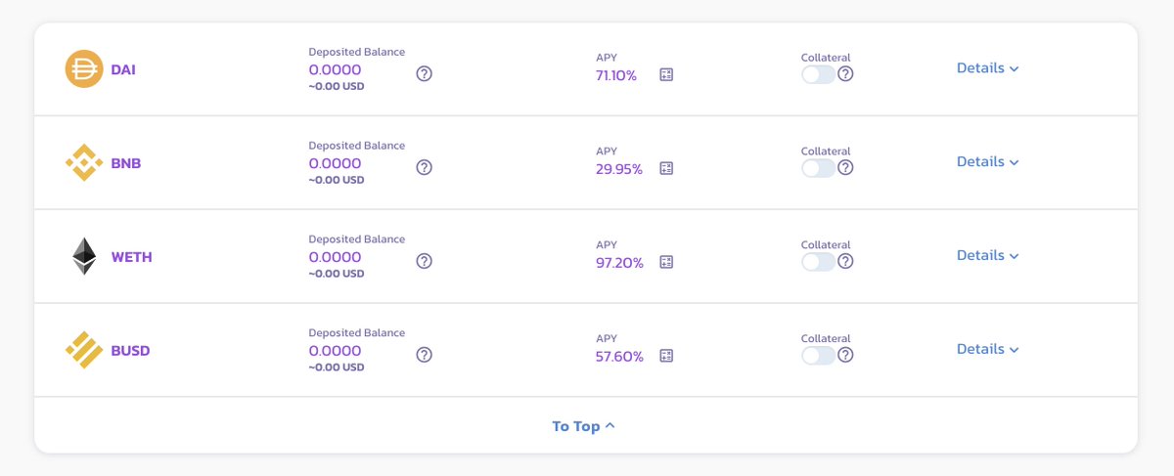
Task: Jump back using the To Top link
Action: (583, 426)
